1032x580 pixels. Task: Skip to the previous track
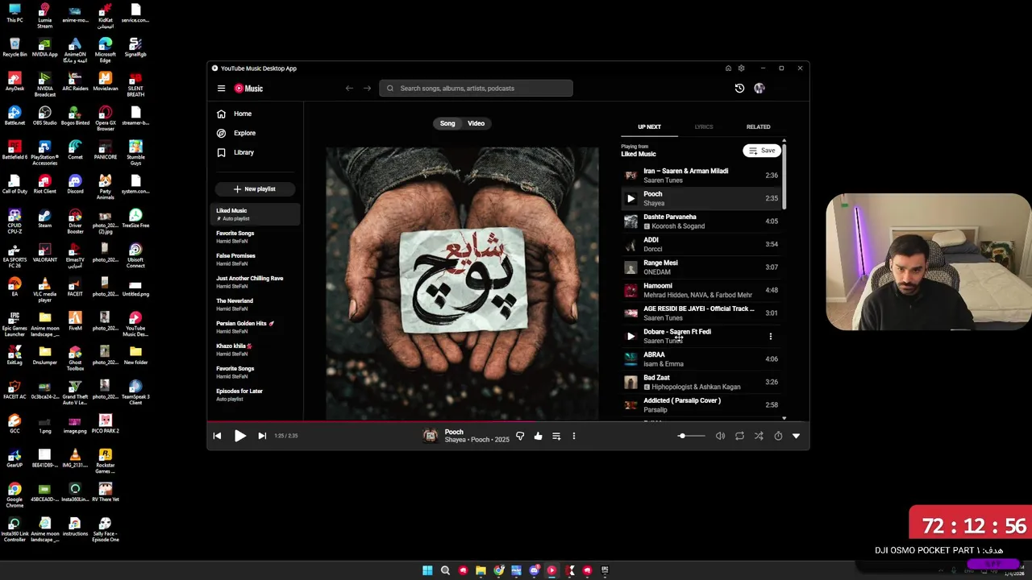point(217,436)
